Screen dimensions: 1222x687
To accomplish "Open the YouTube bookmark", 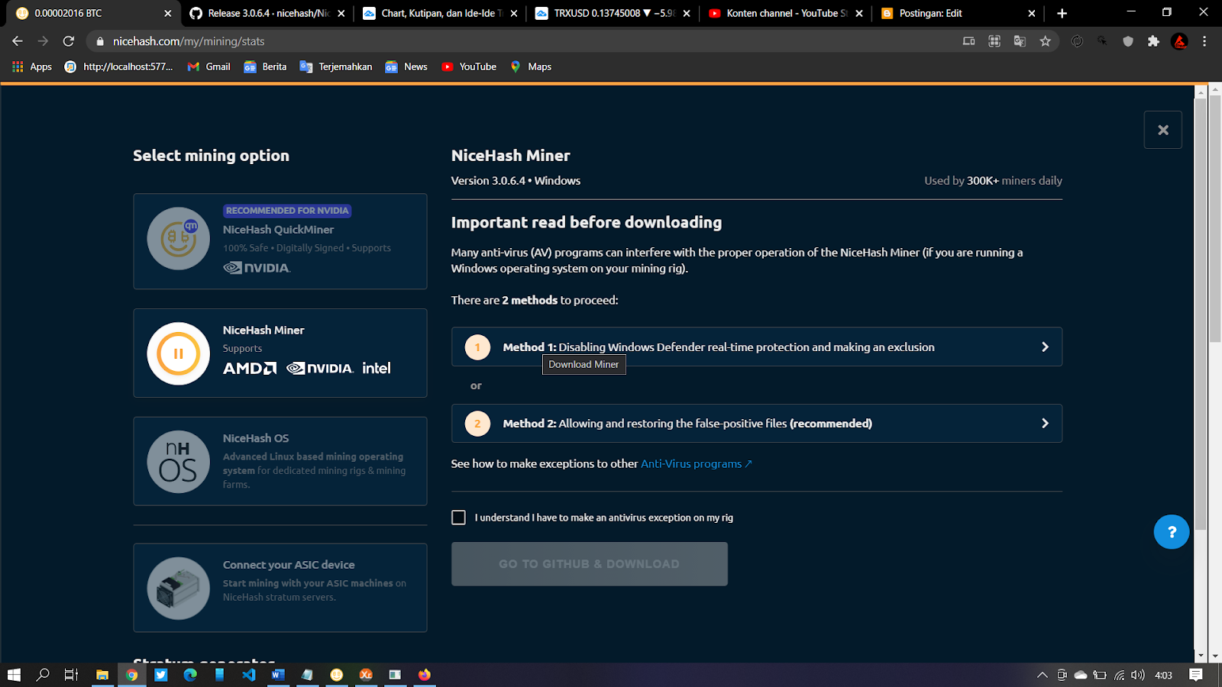I will [x=469, y=66].
